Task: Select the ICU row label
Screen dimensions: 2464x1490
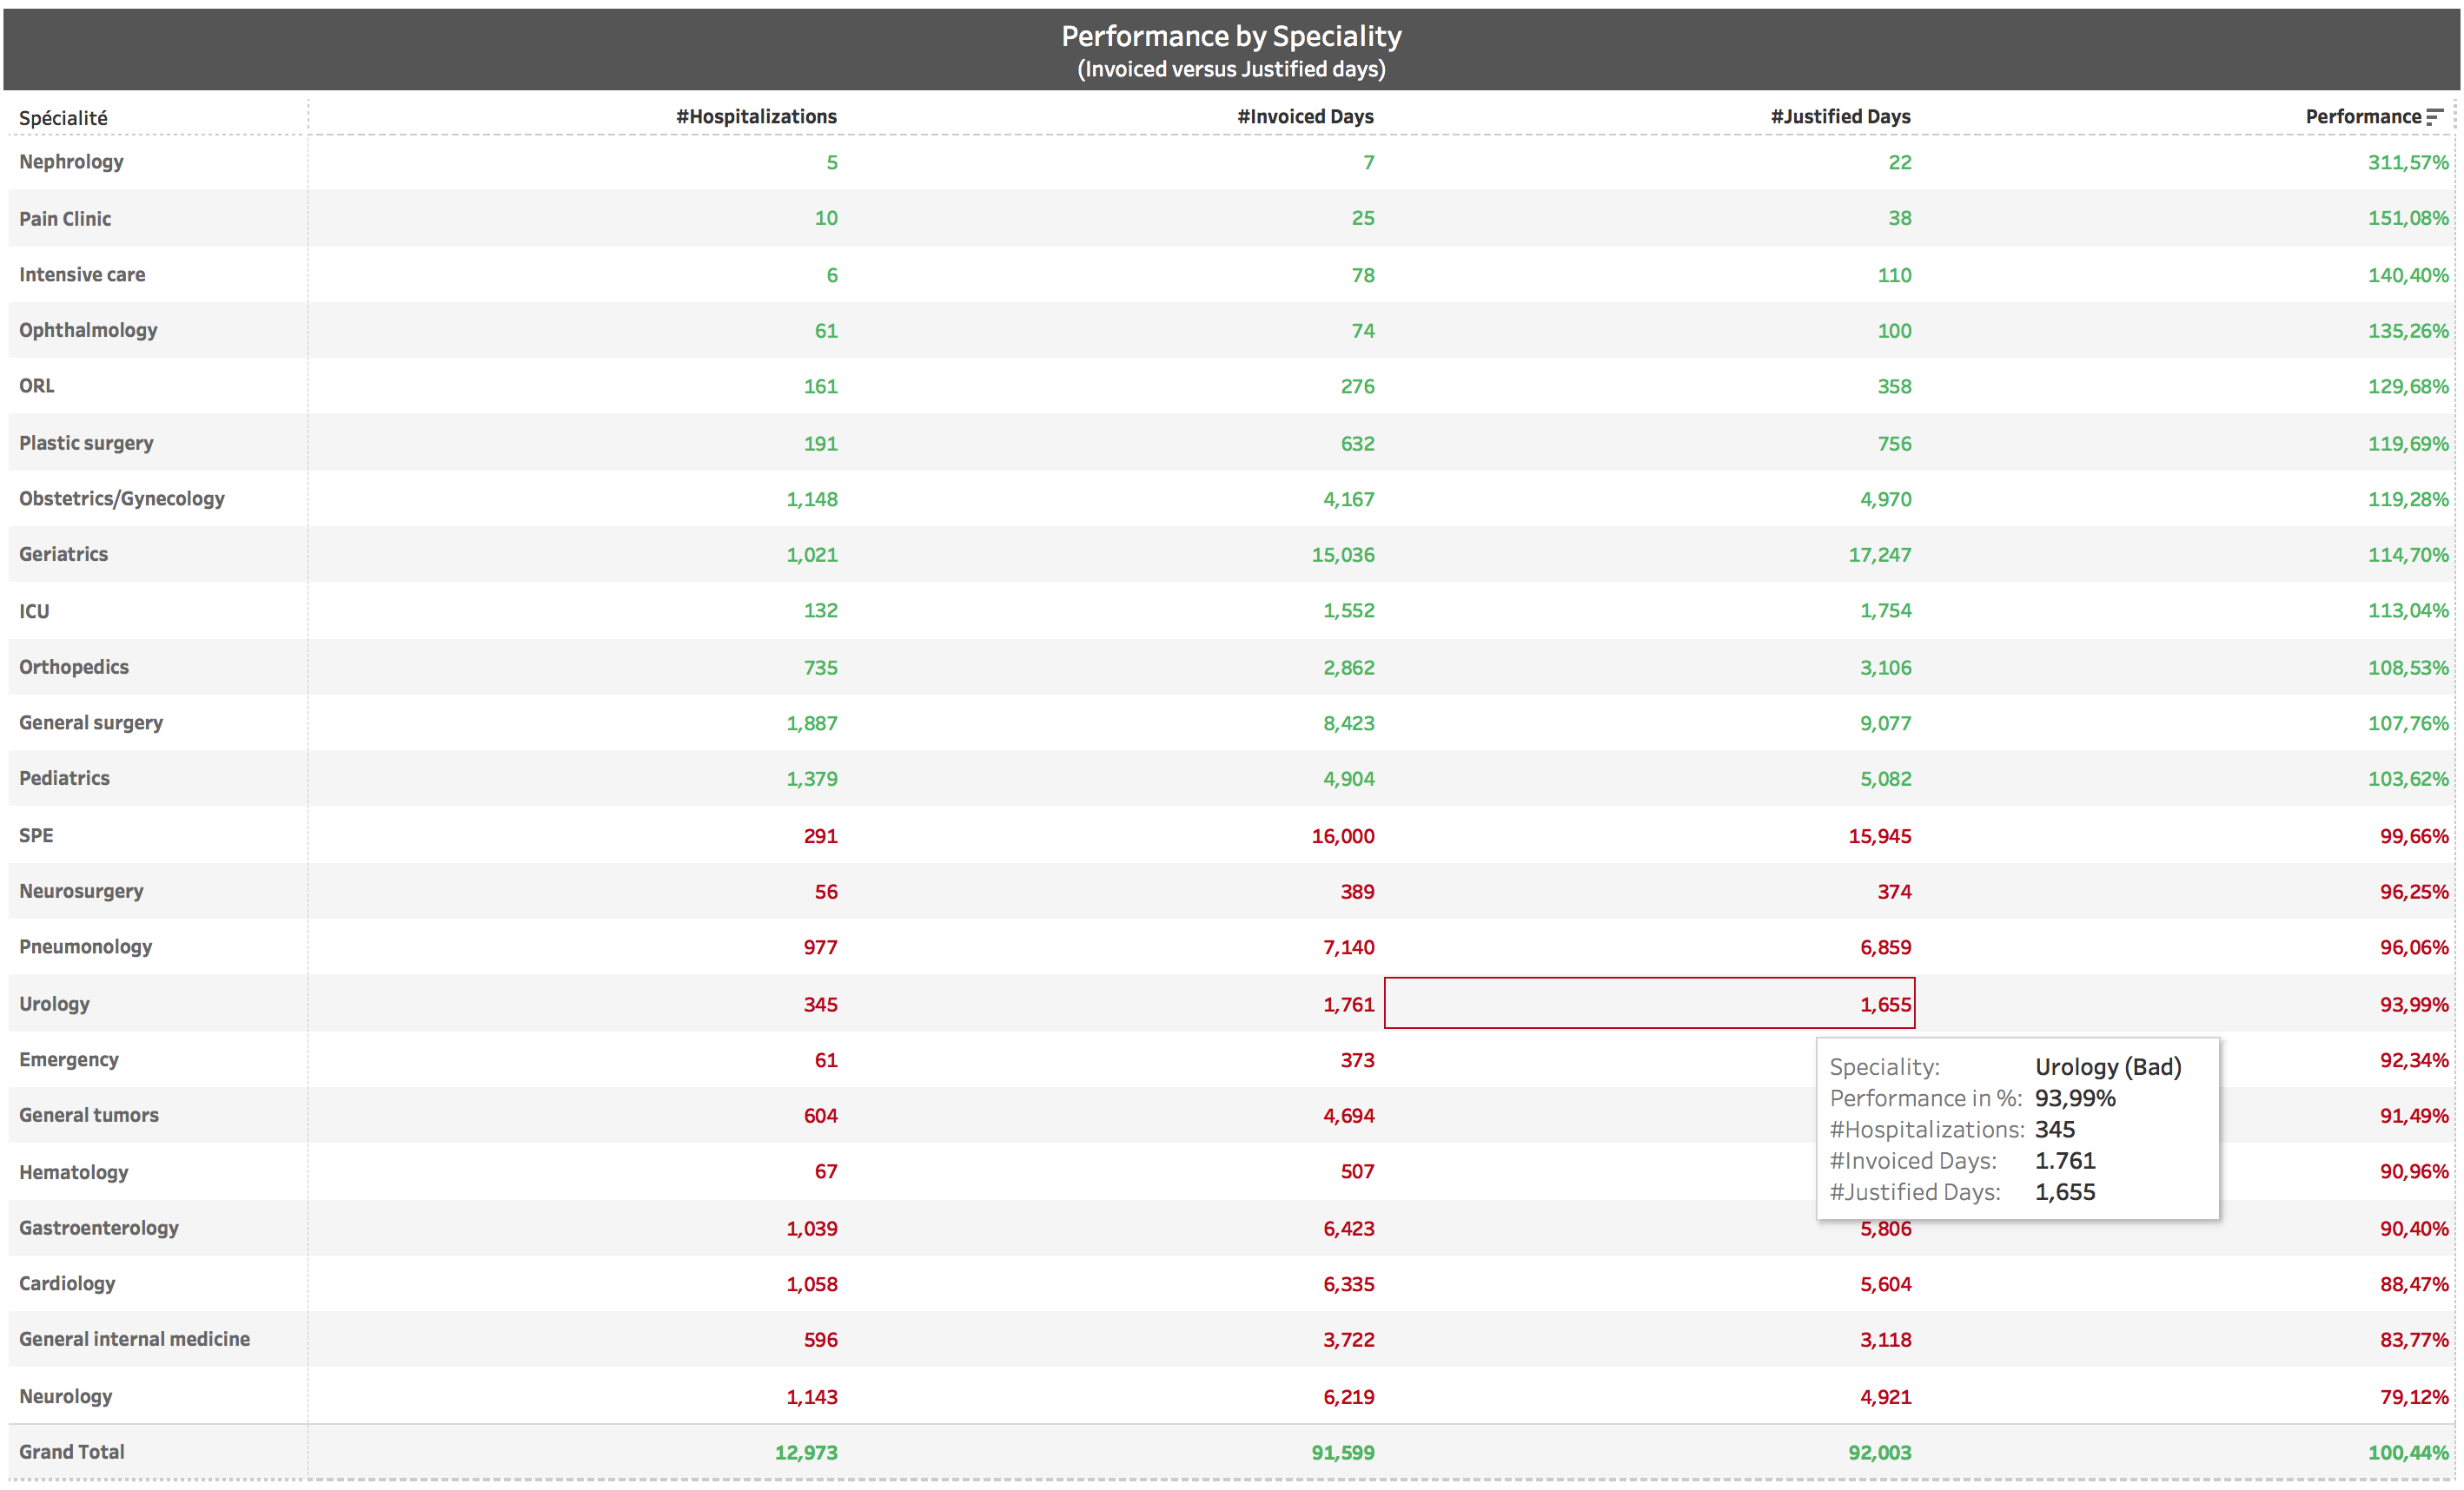Action: pos(34,610)
